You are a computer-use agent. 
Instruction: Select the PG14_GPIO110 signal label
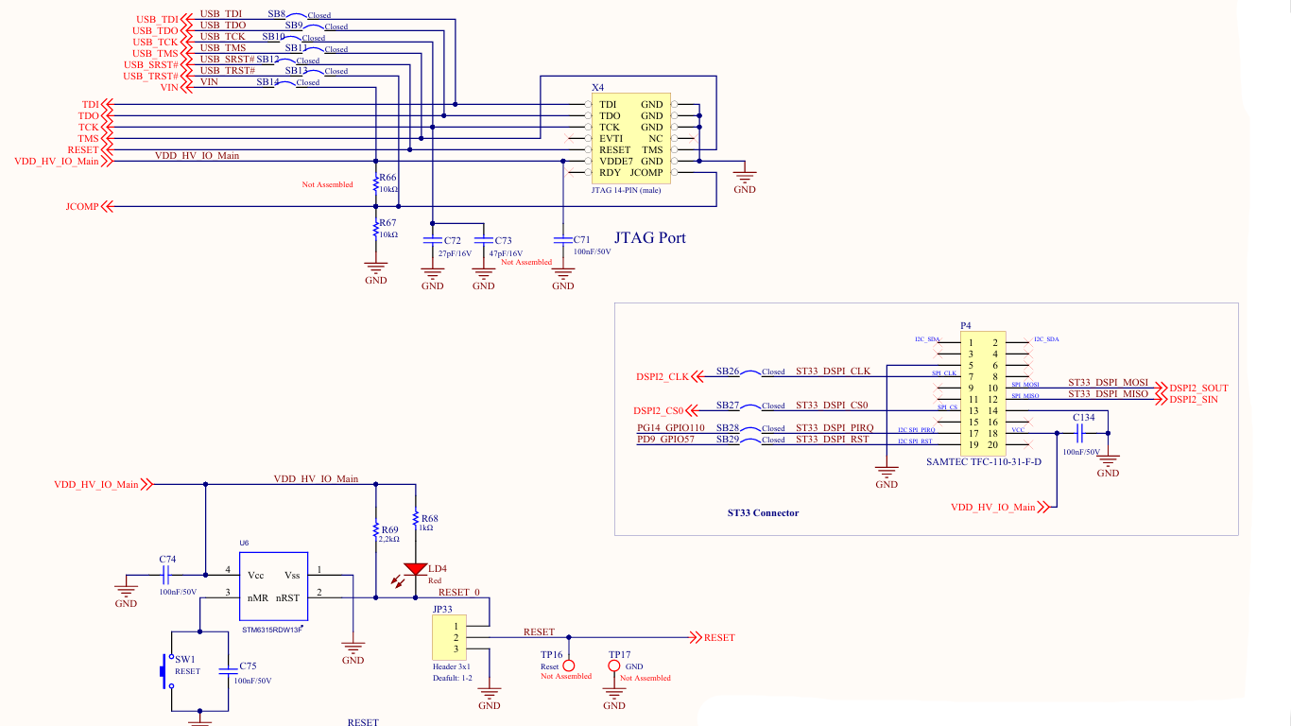[671, 428]
